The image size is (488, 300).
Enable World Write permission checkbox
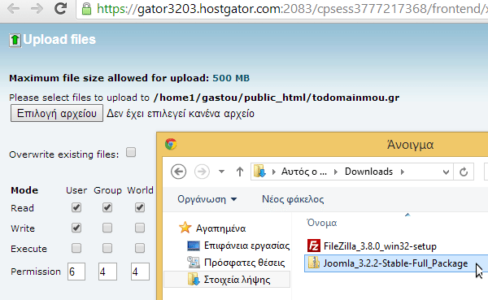(140, 228)
